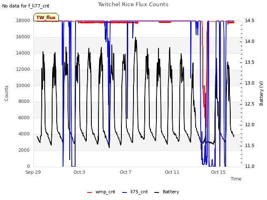The image size is (267, 200).
Task: Click the 12.5 battery tick label
Action: pos(249,104)
